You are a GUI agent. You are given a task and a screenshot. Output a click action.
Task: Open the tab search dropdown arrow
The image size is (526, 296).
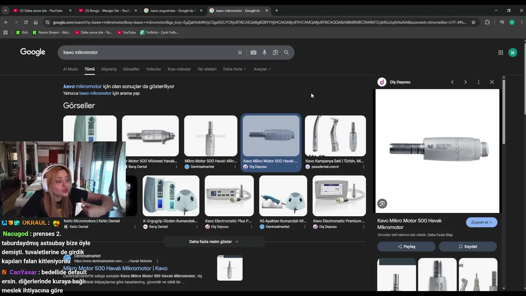(5, 10)
